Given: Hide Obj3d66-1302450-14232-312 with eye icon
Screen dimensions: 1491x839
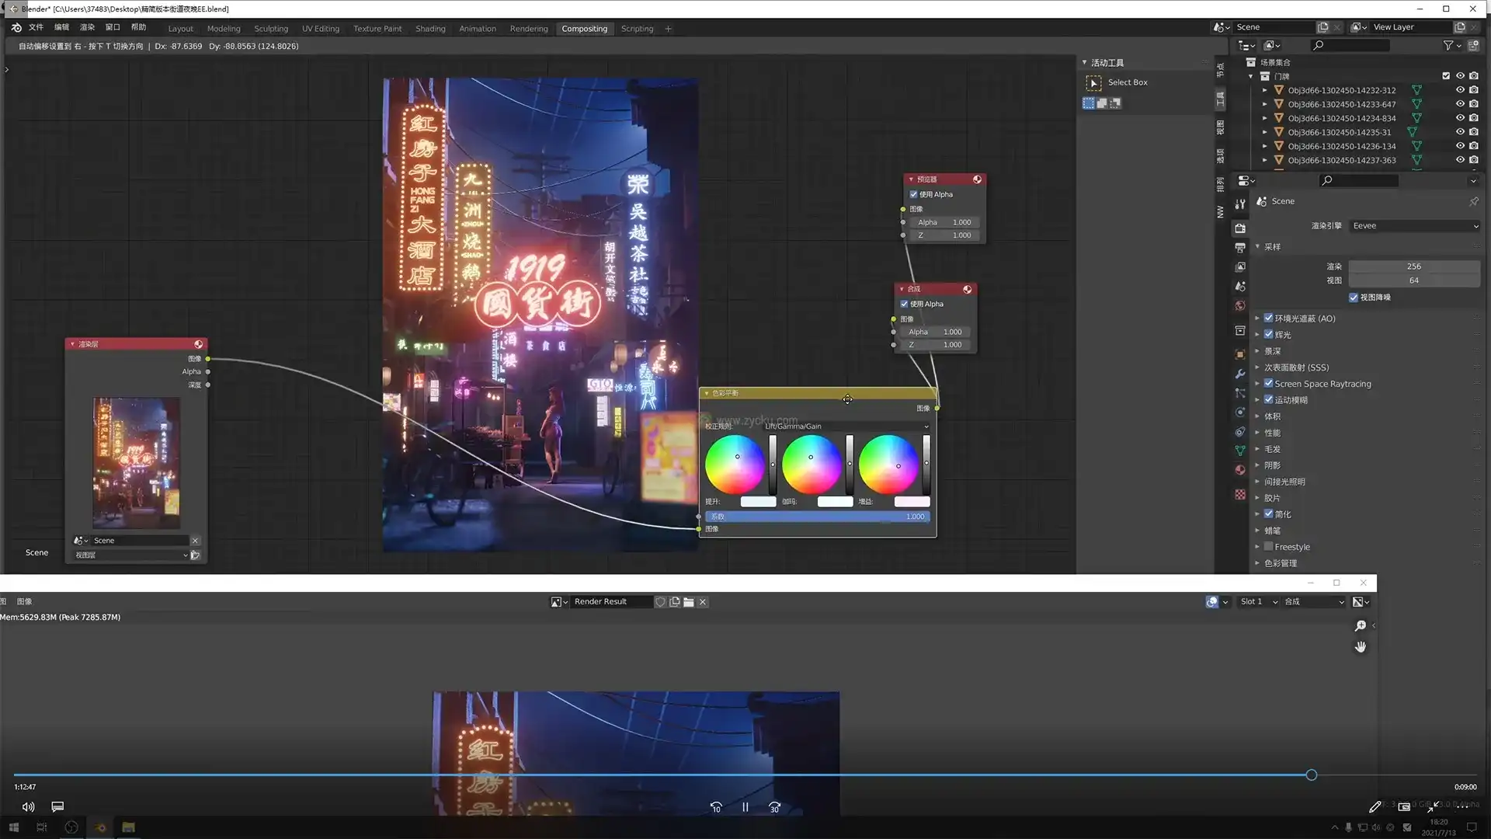Looking at the screenshot, I should tap(1460, 90).
